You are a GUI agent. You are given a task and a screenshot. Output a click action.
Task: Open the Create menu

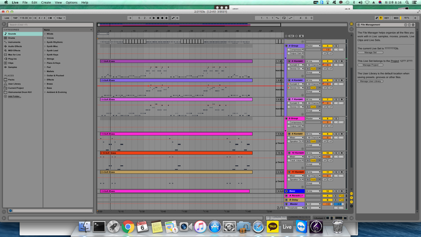point(46,3)
